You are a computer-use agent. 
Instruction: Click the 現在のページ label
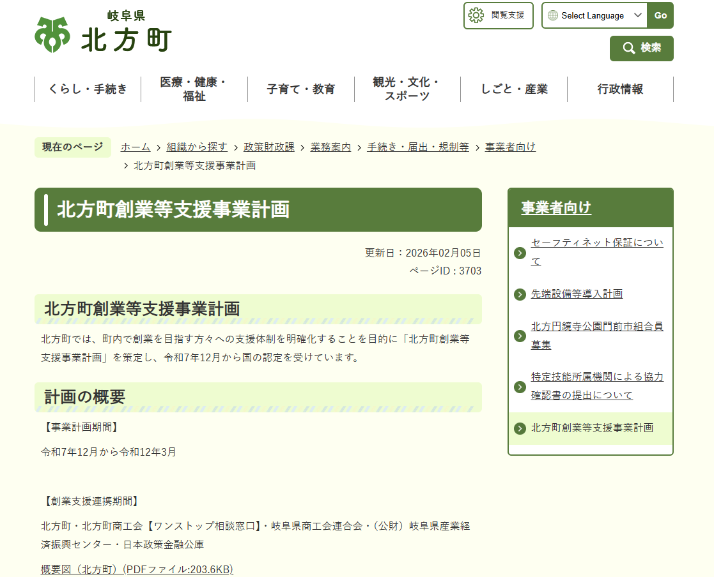click(73, 147)
